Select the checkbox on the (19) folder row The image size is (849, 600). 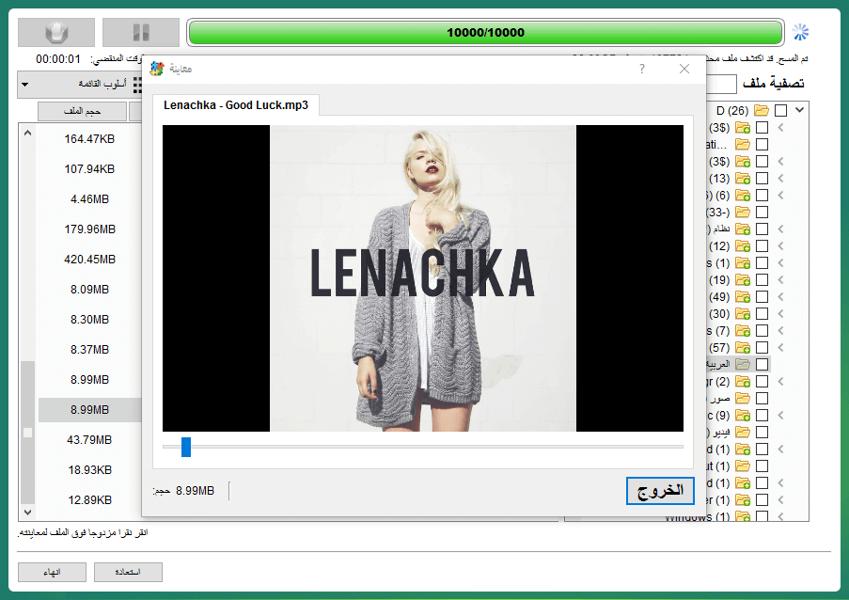[x=762, y=280]
